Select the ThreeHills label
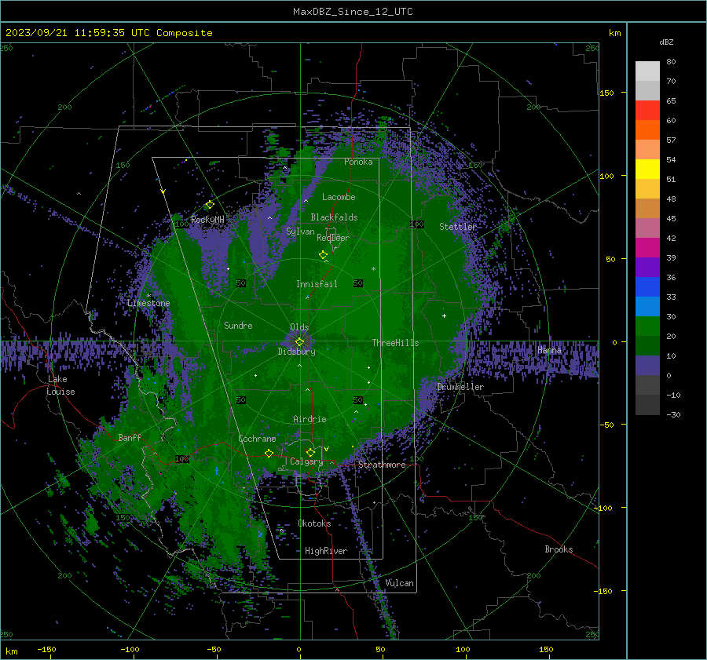 pyautogui.click(x=395, y=343)
